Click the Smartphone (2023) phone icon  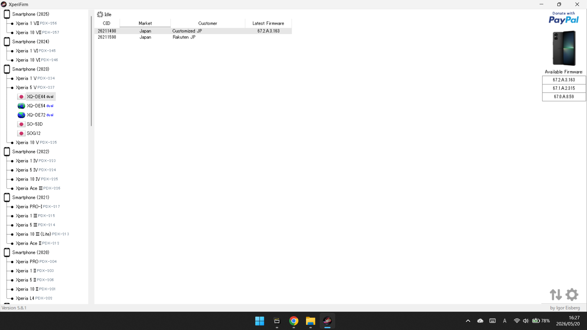(7, 69)
